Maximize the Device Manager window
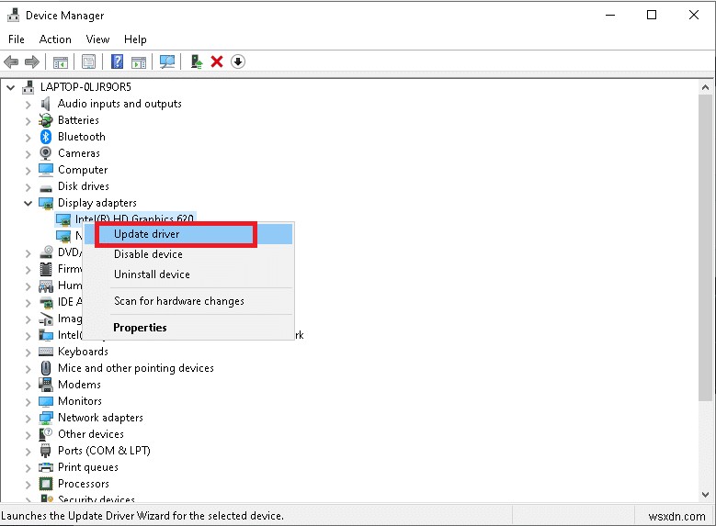This screenshot has width=716, height=526. coord(652,15)
